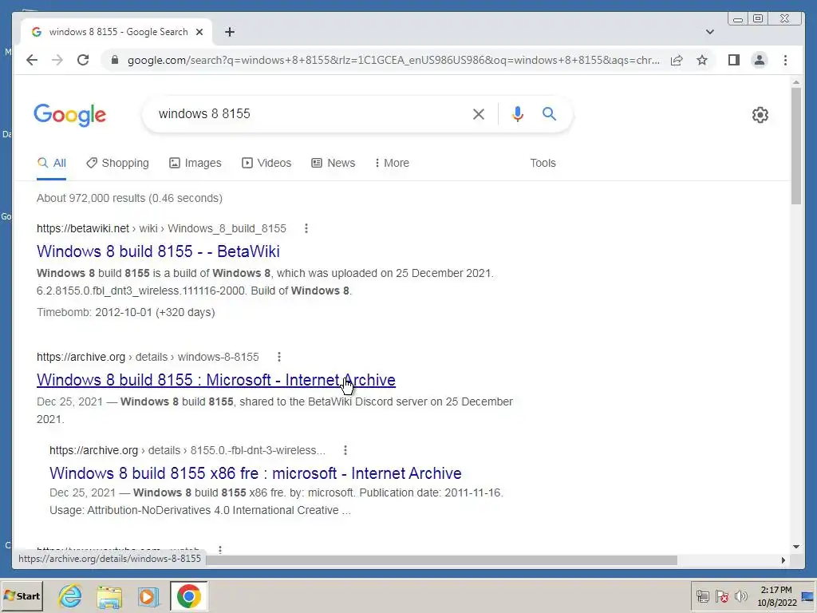
Task: Open Google quick settings gear
Action: [760, 115]
